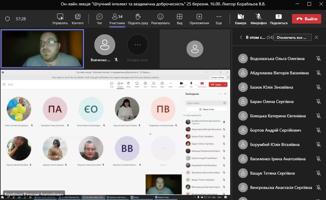This screenshot has height=200, width=326.
Task: Select lecturer's video thumbnail at top left
Action: (42, 49)
